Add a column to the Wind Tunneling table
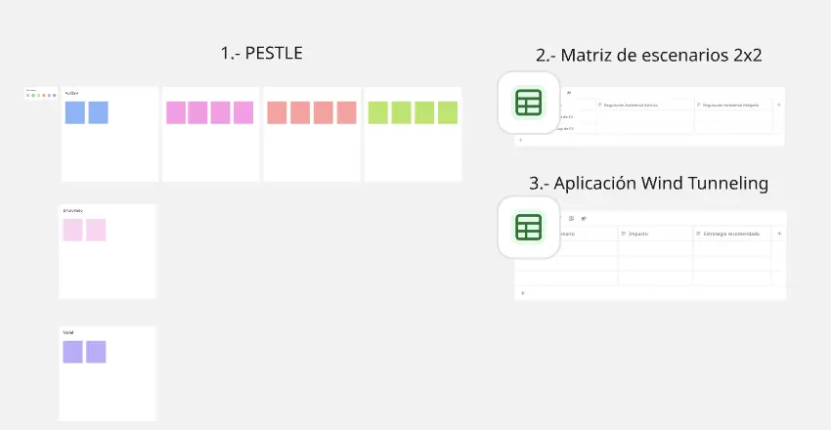The image size is (831, 430). [778, 234]
